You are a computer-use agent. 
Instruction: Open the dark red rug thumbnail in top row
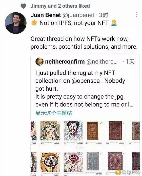(115, 130)
